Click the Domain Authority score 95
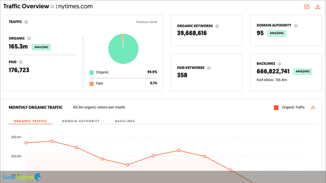 pos(260,33)
